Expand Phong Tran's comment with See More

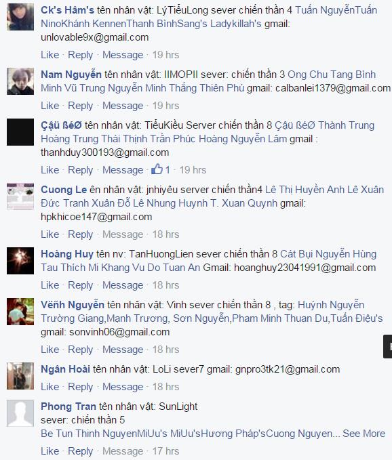pyautogui.click(x=364, y=434)
